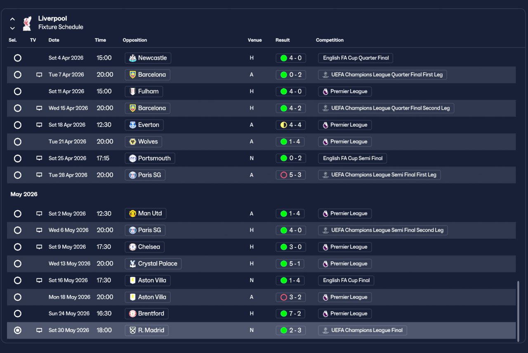The height and width of the screenshot is (353, 528).
Task: Sort fixtures by the Time column header
Action: 100,40
